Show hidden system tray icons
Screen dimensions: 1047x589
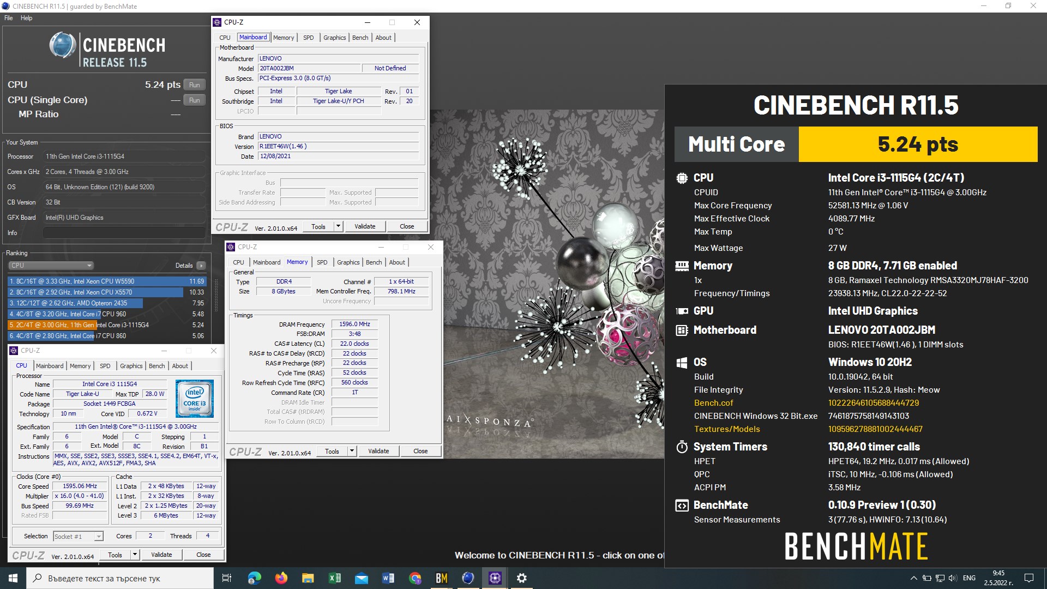point(914,578)
